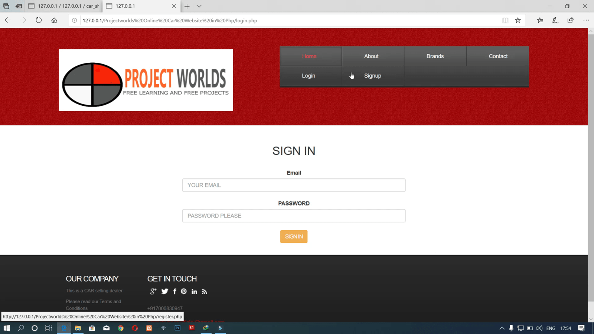Open browser settings and more menu
Screen dimensions: 594x334
click(586, 20)
